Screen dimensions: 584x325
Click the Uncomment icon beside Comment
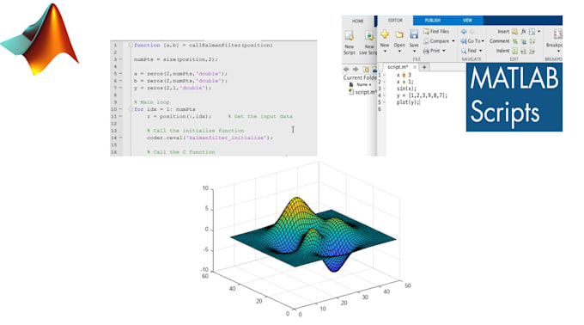[x=524, y=41]
